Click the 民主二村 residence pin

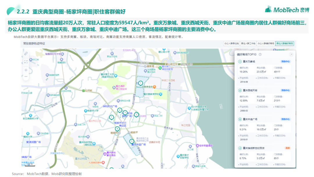tap(152, 116)
